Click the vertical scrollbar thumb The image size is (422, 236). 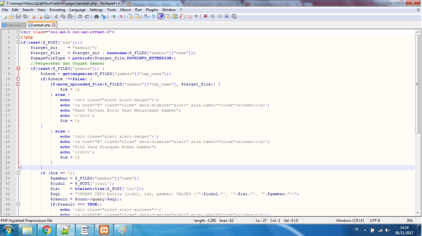418,84
